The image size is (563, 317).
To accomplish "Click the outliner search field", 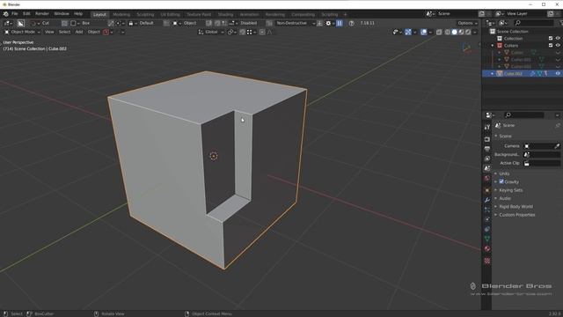I will coord(534,23).
